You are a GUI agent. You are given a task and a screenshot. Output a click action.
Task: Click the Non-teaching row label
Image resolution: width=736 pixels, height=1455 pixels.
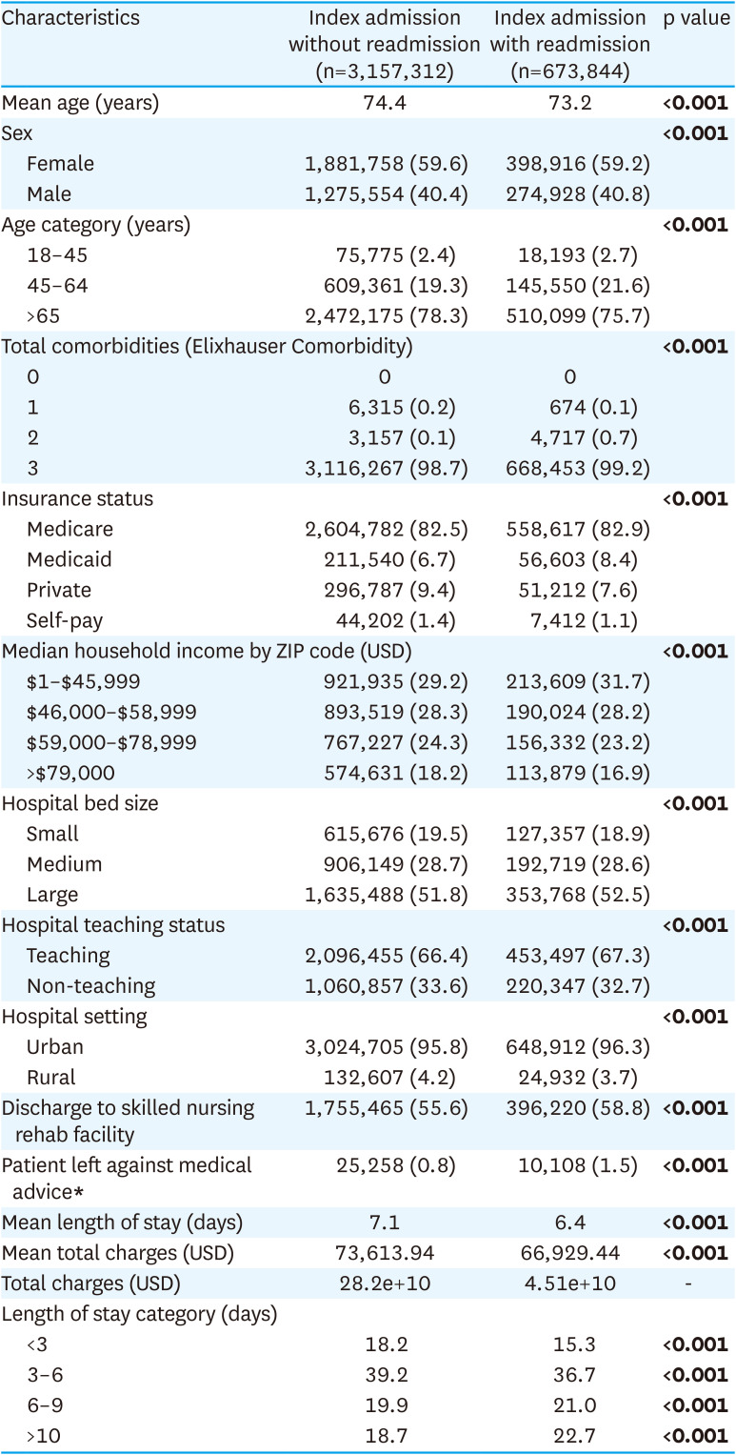click(90, 986)
